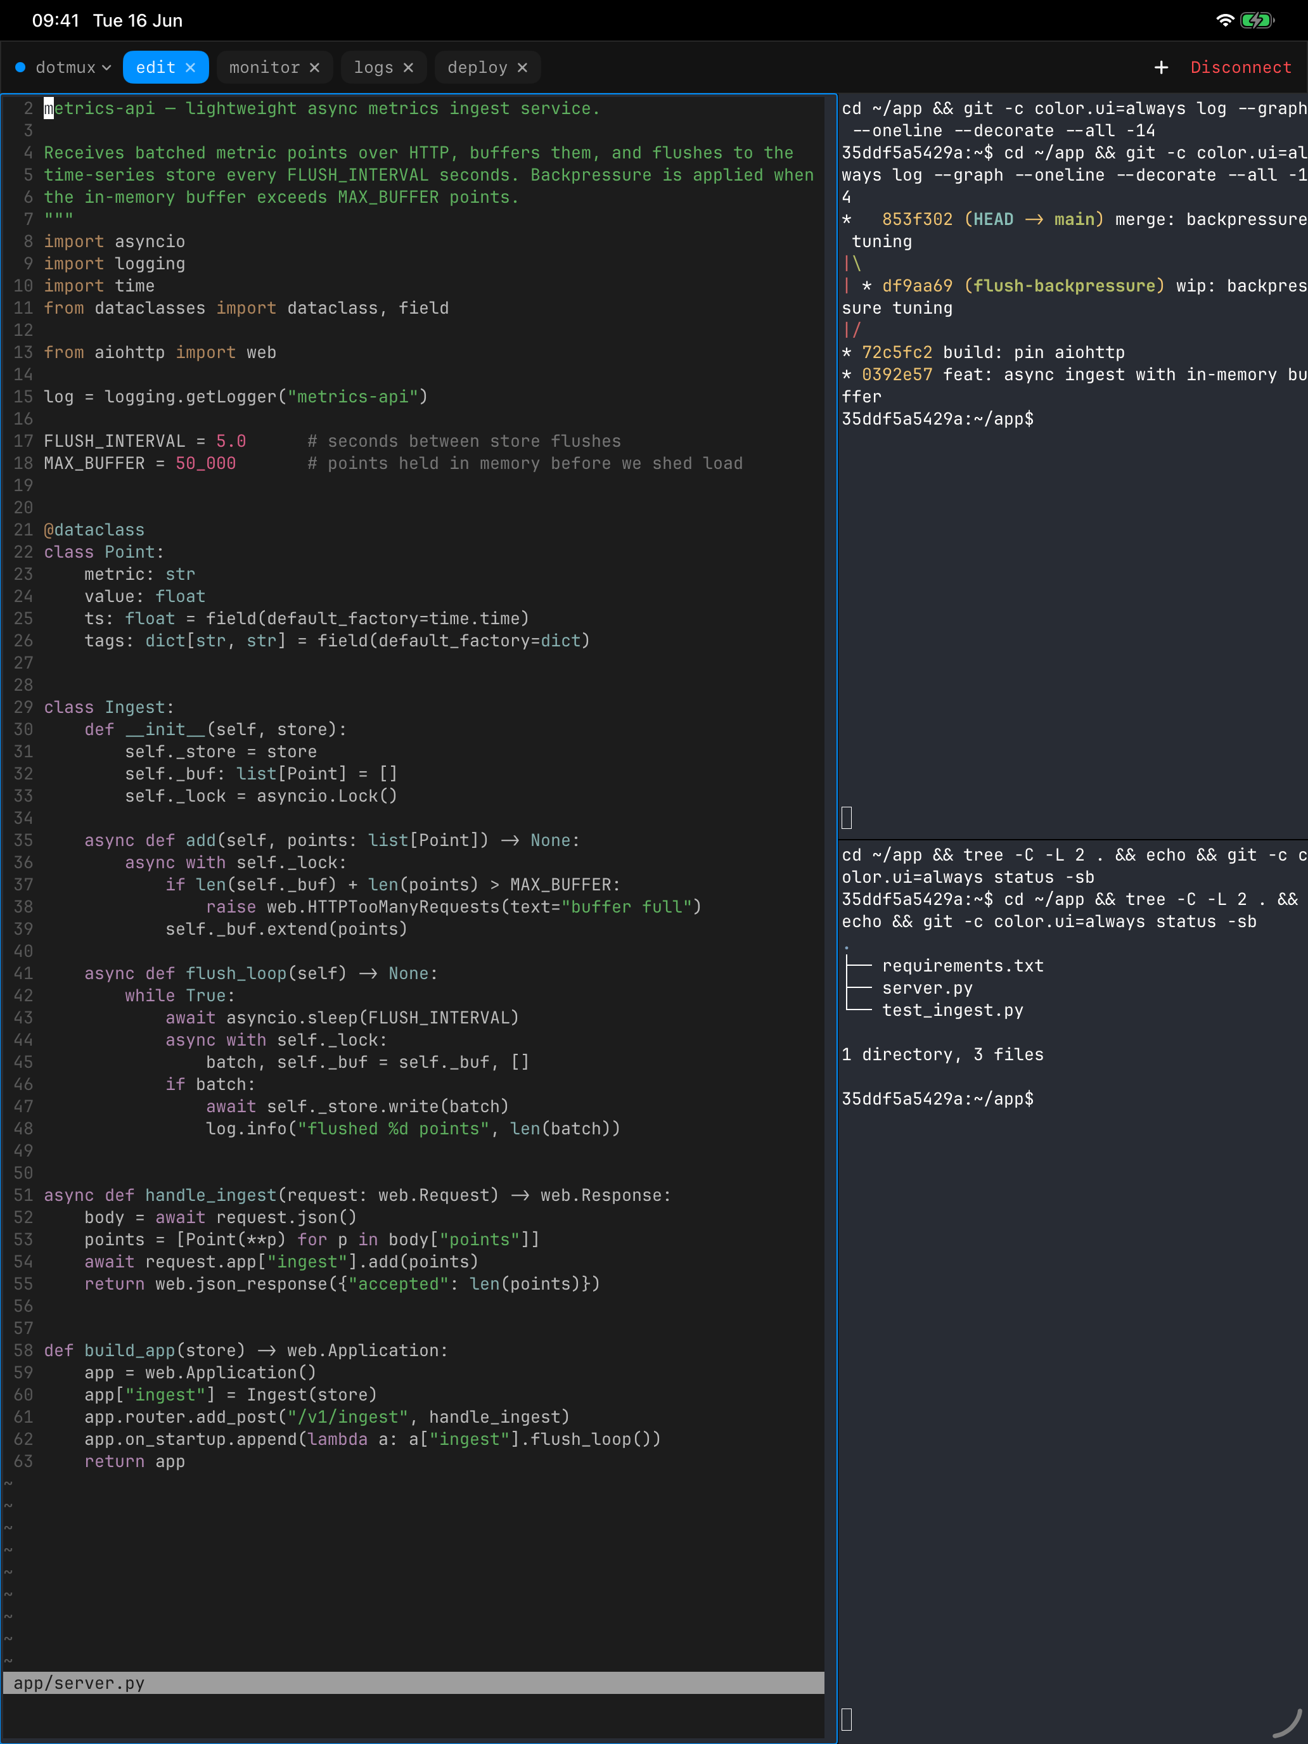
Task: Click the from aiohttp import web line
Action: click(160, 352)
